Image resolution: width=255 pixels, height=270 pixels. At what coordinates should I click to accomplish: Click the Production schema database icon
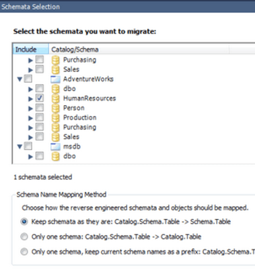tap(55, 118)
